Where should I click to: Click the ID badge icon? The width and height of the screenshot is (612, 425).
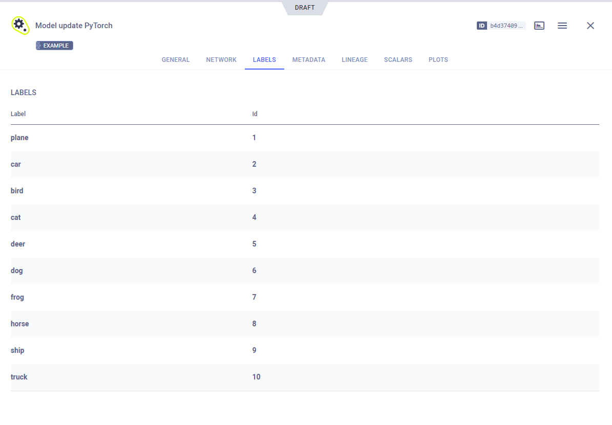[481, 26]
